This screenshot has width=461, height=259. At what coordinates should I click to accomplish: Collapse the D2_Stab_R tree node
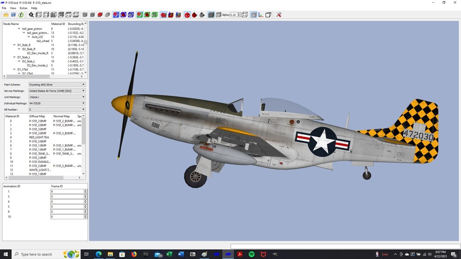pyautogui.click(x=19, y=49)
